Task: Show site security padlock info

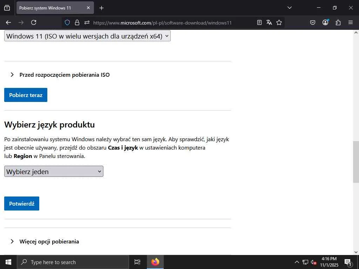Action: point(77,22)
